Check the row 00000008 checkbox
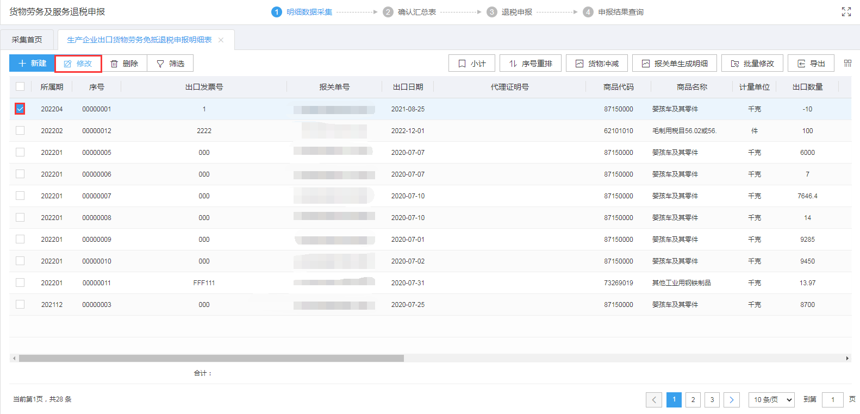The width and height of the screenshot is (860, 414). pyautogui.click(x=20, y=217)
